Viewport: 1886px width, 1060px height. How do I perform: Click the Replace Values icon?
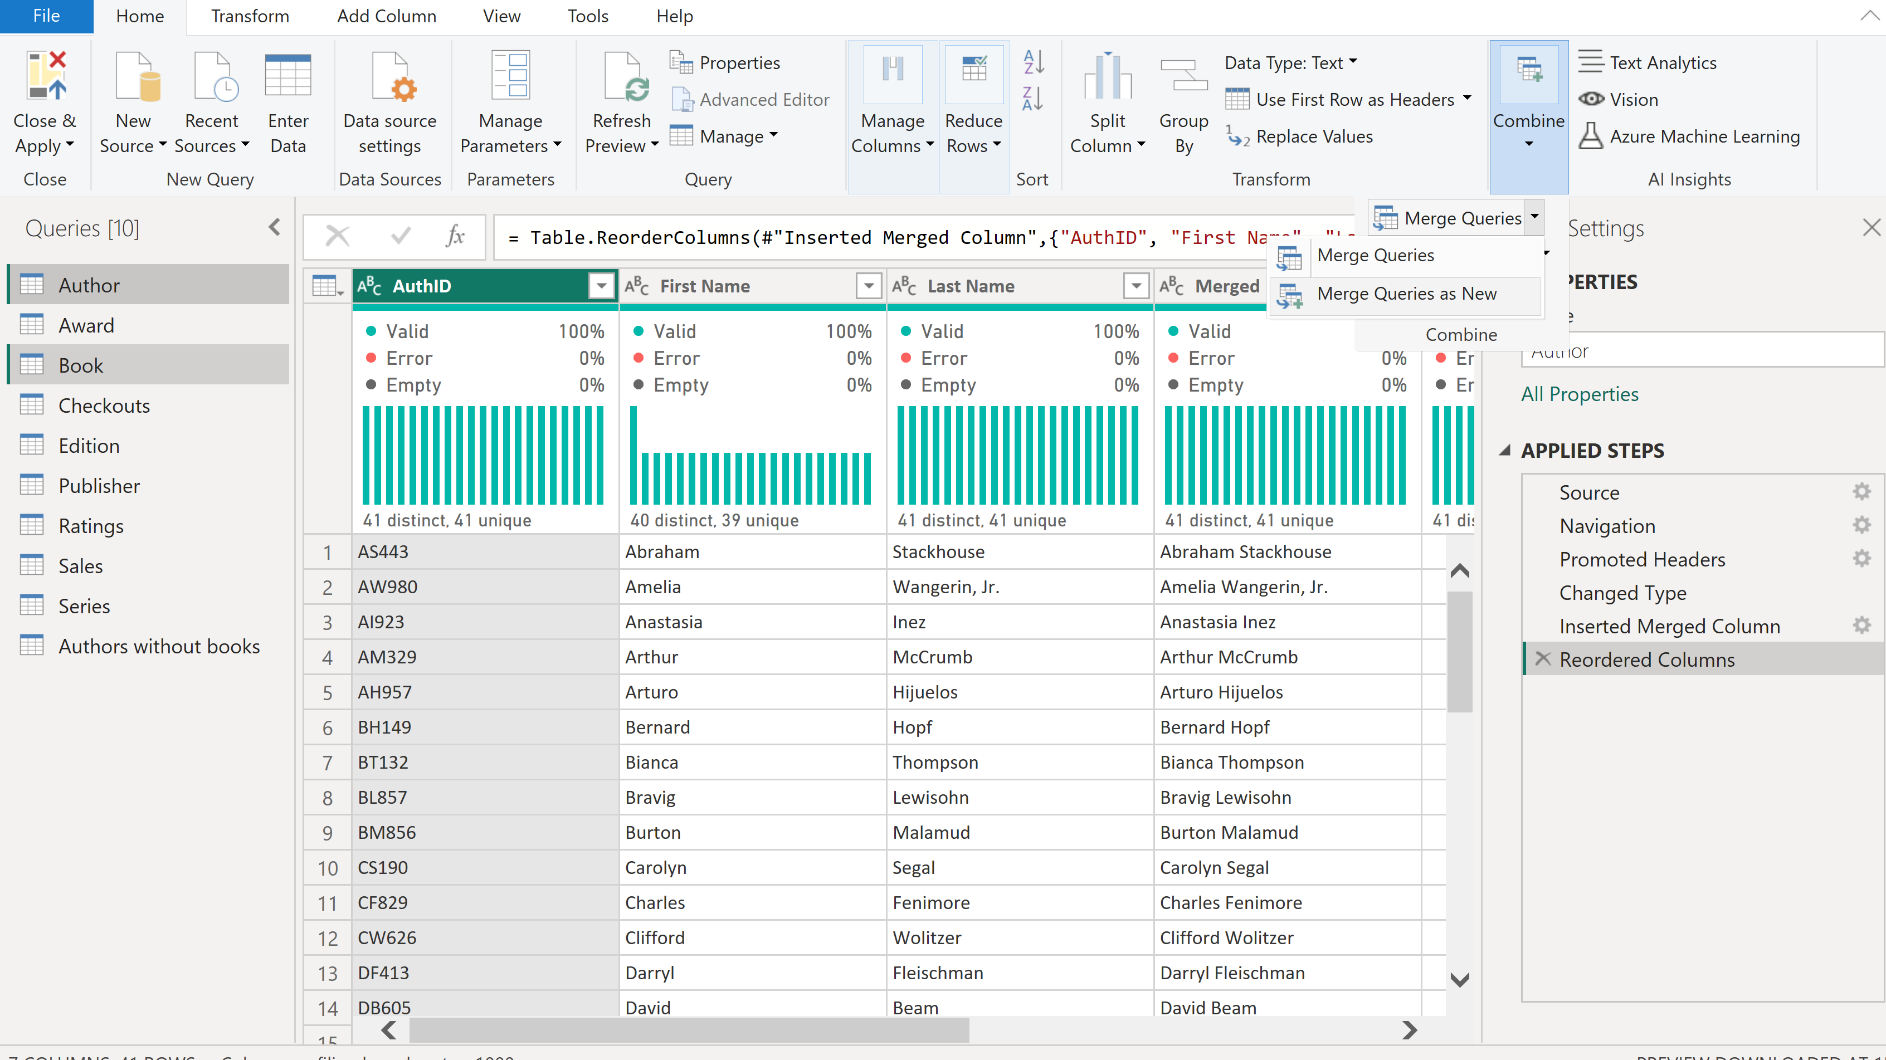[1238, 136]
